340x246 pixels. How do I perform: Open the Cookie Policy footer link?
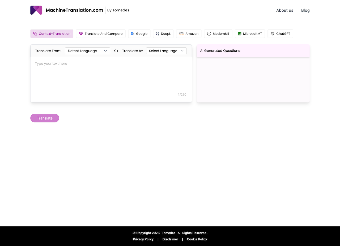(x=197, y=239)
